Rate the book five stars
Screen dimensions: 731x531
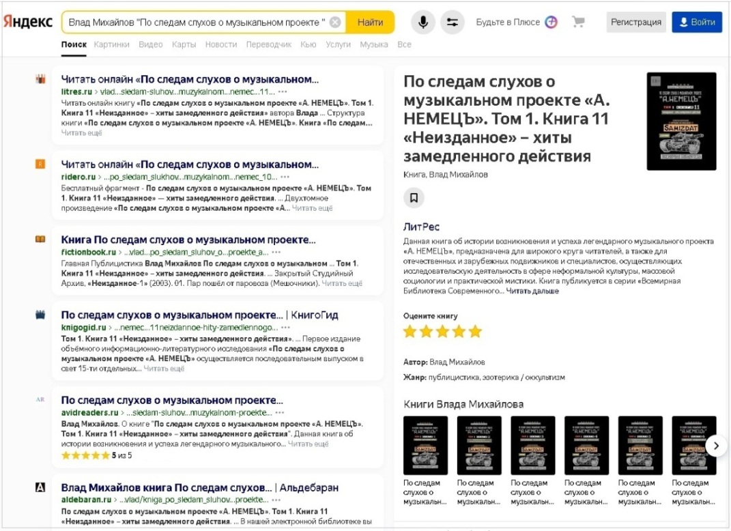pyautogui.click(x=475, y=332)
